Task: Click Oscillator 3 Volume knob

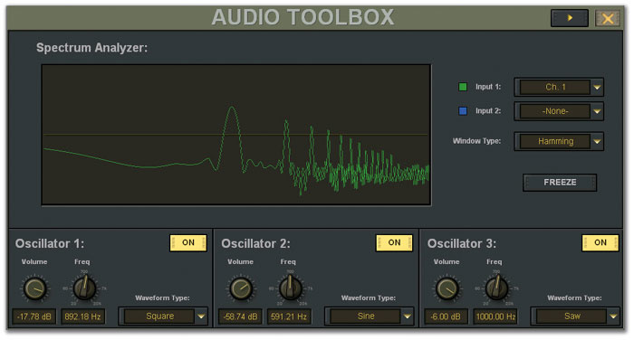Action: [x=447, y=288]
